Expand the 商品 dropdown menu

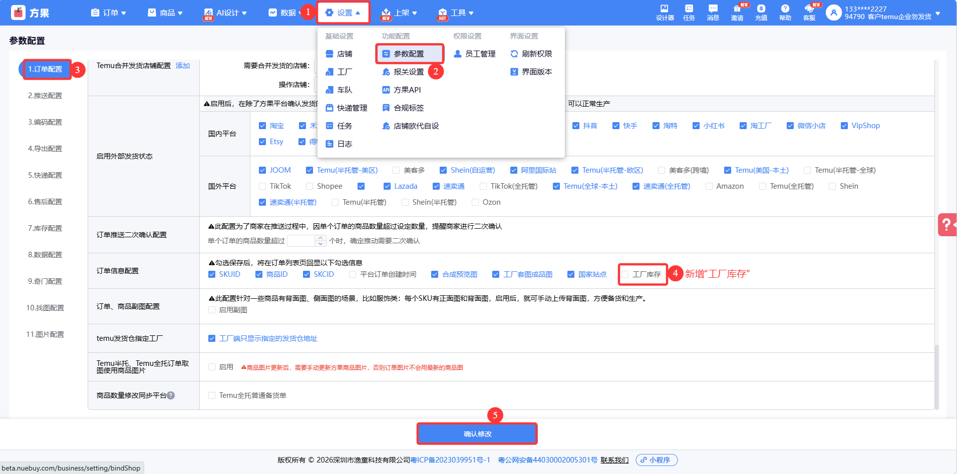165,13
